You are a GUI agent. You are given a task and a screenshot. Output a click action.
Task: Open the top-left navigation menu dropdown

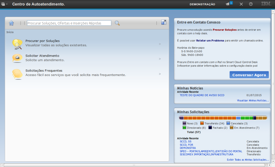pyautogui.click(x=4, y=4)
